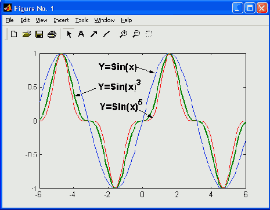Open the Window menu
270x210 pixels.
(105, 20)
